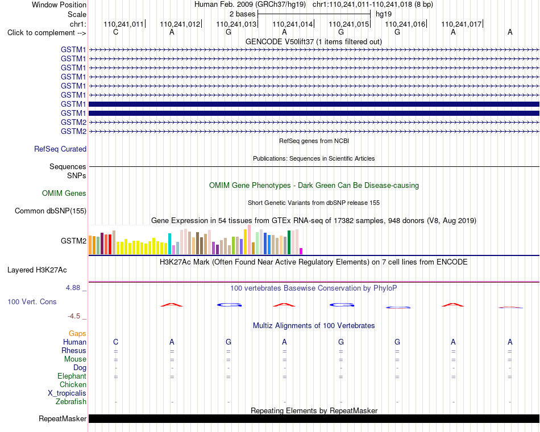
Task: Click the first blue G PhyloP logo letter
Action: (230, 305)
